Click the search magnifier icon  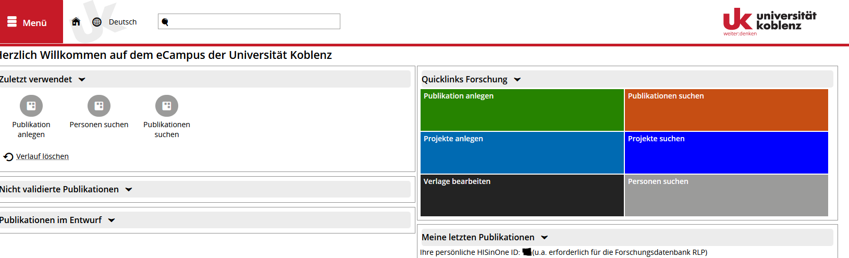click(x=165, y=22)
